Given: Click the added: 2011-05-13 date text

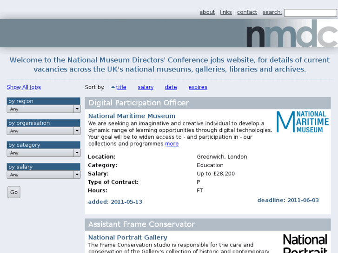Looking at the screenshot, I should click(x=115, y=202).
